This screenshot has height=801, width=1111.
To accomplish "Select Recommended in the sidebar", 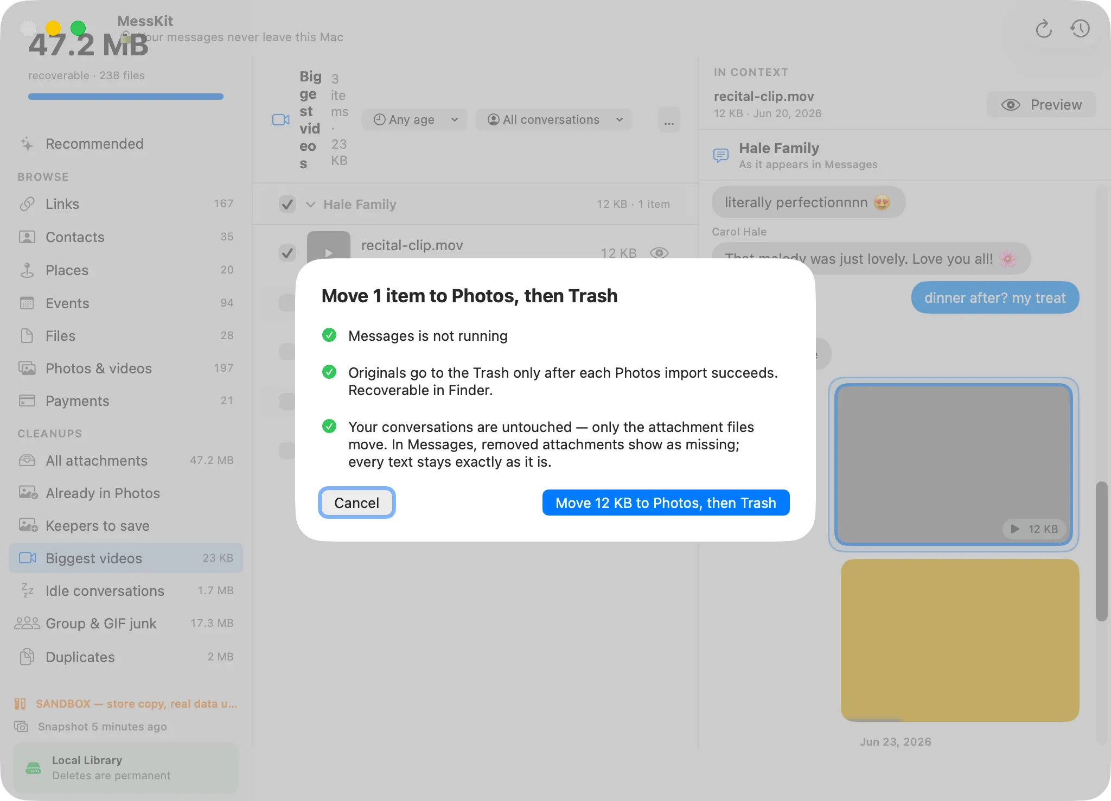I will click(126, 144).
